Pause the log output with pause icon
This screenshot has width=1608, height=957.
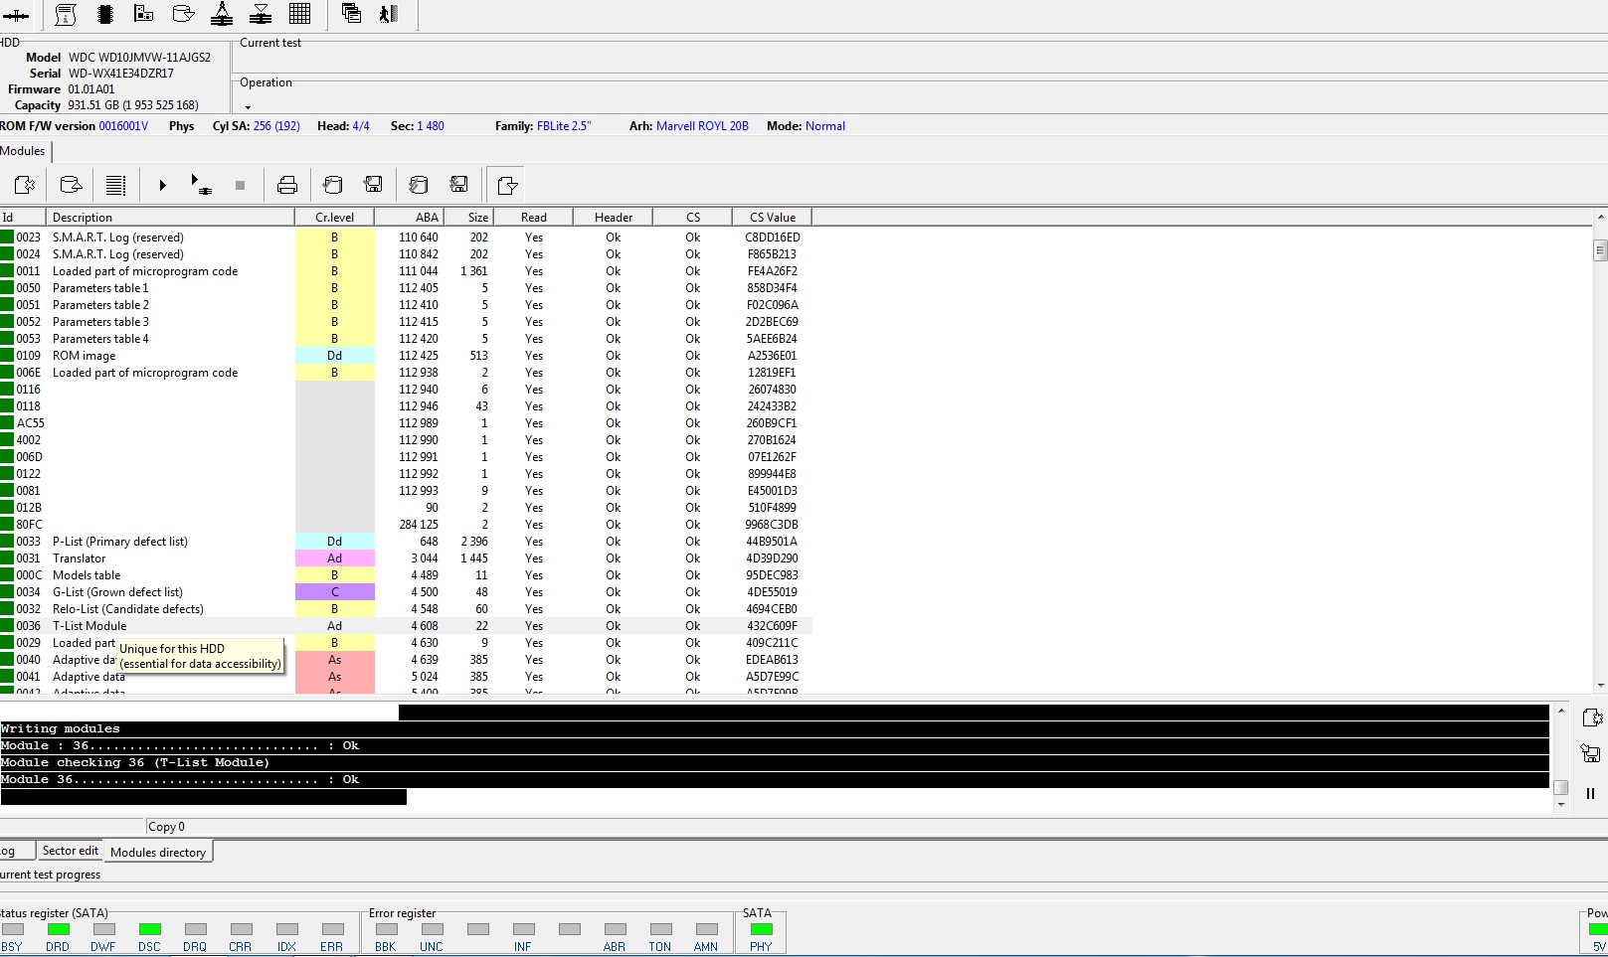click(1591, 793)
